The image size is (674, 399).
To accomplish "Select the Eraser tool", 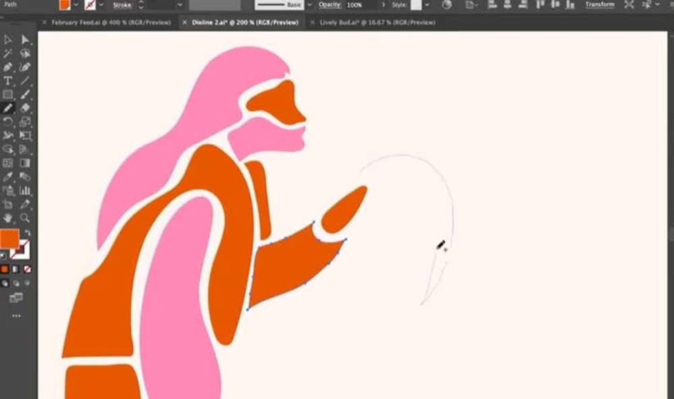I will click(x=25, y=109).
